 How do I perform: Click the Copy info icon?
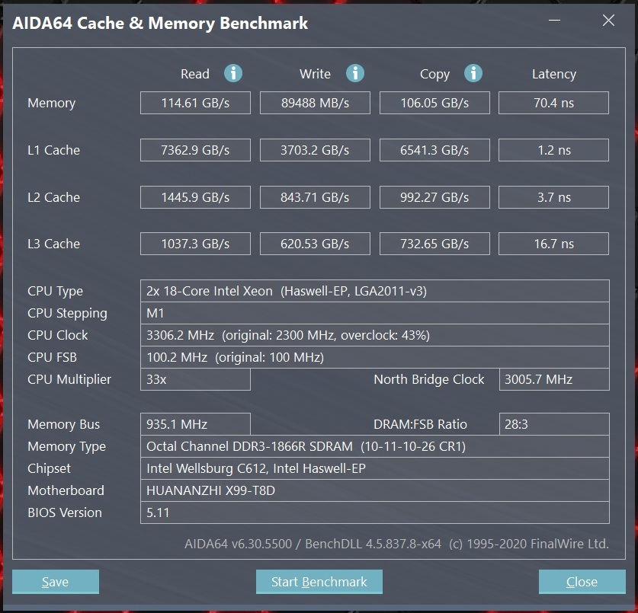473,73
